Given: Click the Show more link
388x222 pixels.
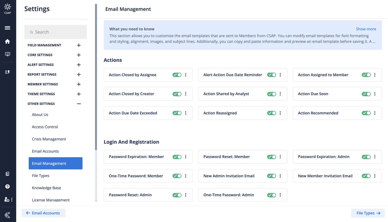Looking at the screenshot, I should click(366, 29).
